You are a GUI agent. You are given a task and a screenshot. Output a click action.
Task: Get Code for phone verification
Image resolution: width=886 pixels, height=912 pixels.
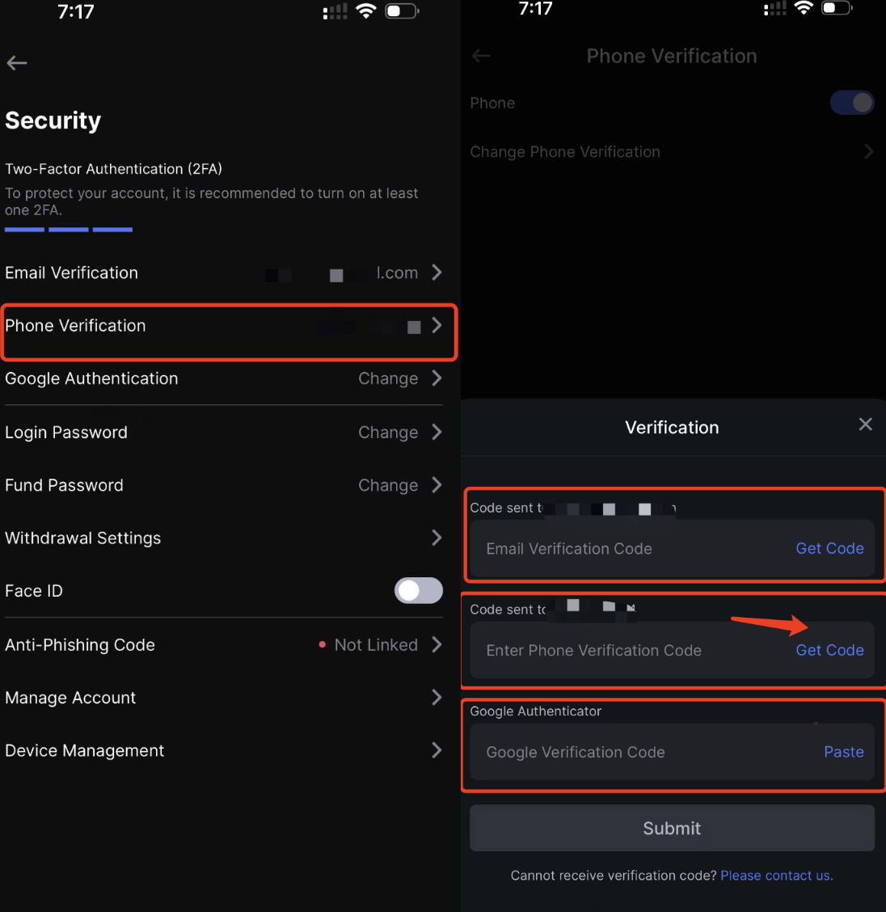[829, 650]
